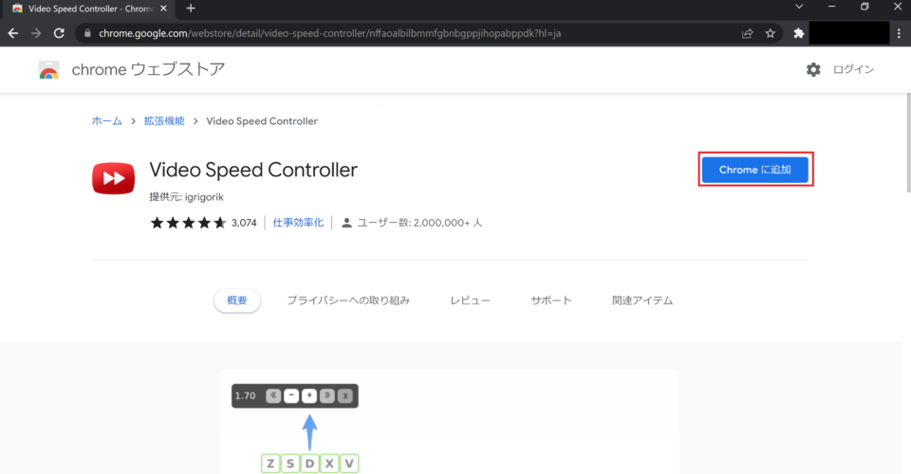Open the Extensions puzzle icon
911x474 pixels.
tap(799, 33)
